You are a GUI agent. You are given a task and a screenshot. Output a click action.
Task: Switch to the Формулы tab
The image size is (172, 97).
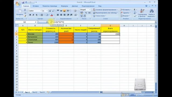[64, 6]
